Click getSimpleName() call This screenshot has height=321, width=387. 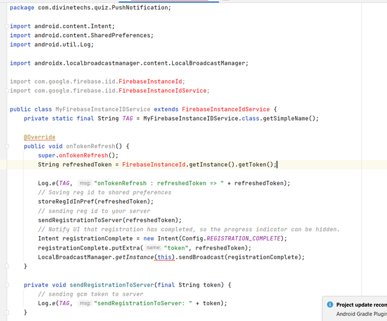tap(289, 119)
